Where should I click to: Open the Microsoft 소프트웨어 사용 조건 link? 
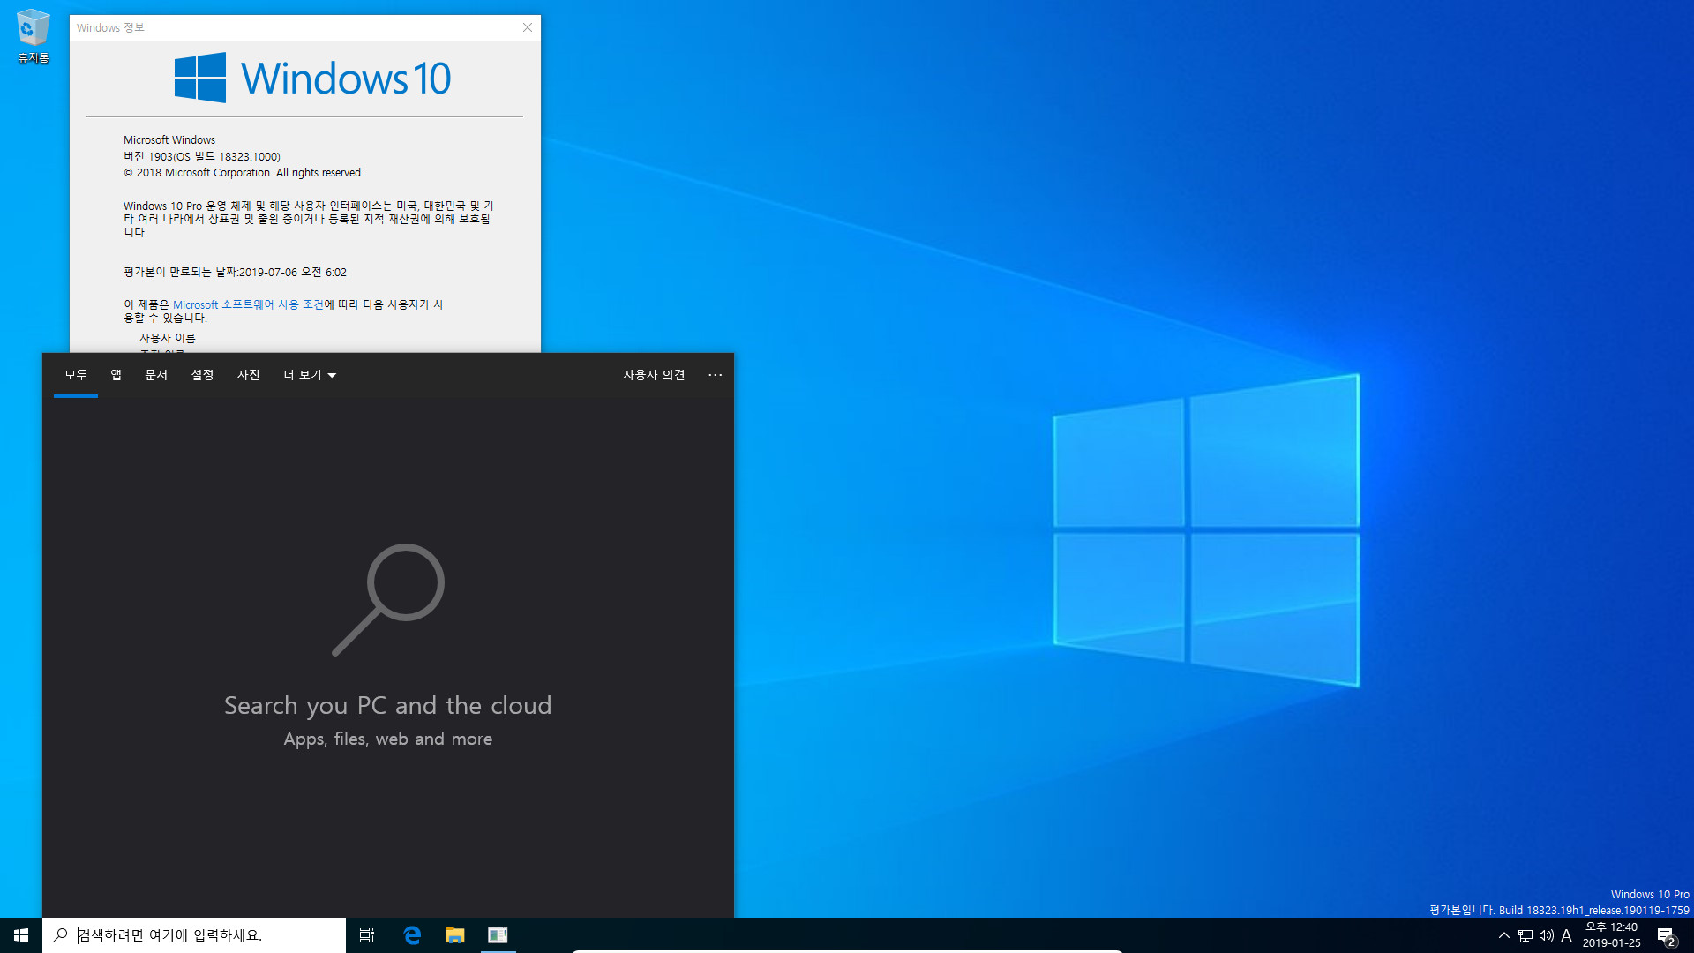(x=248, y=304)
